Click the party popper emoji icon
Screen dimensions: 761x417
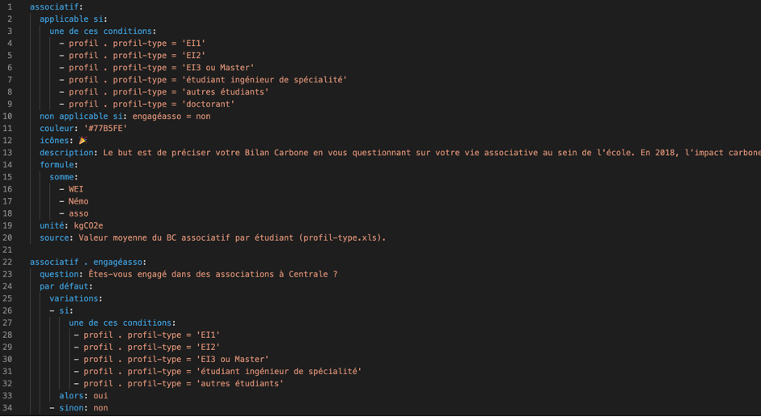[x=83, y=141]
